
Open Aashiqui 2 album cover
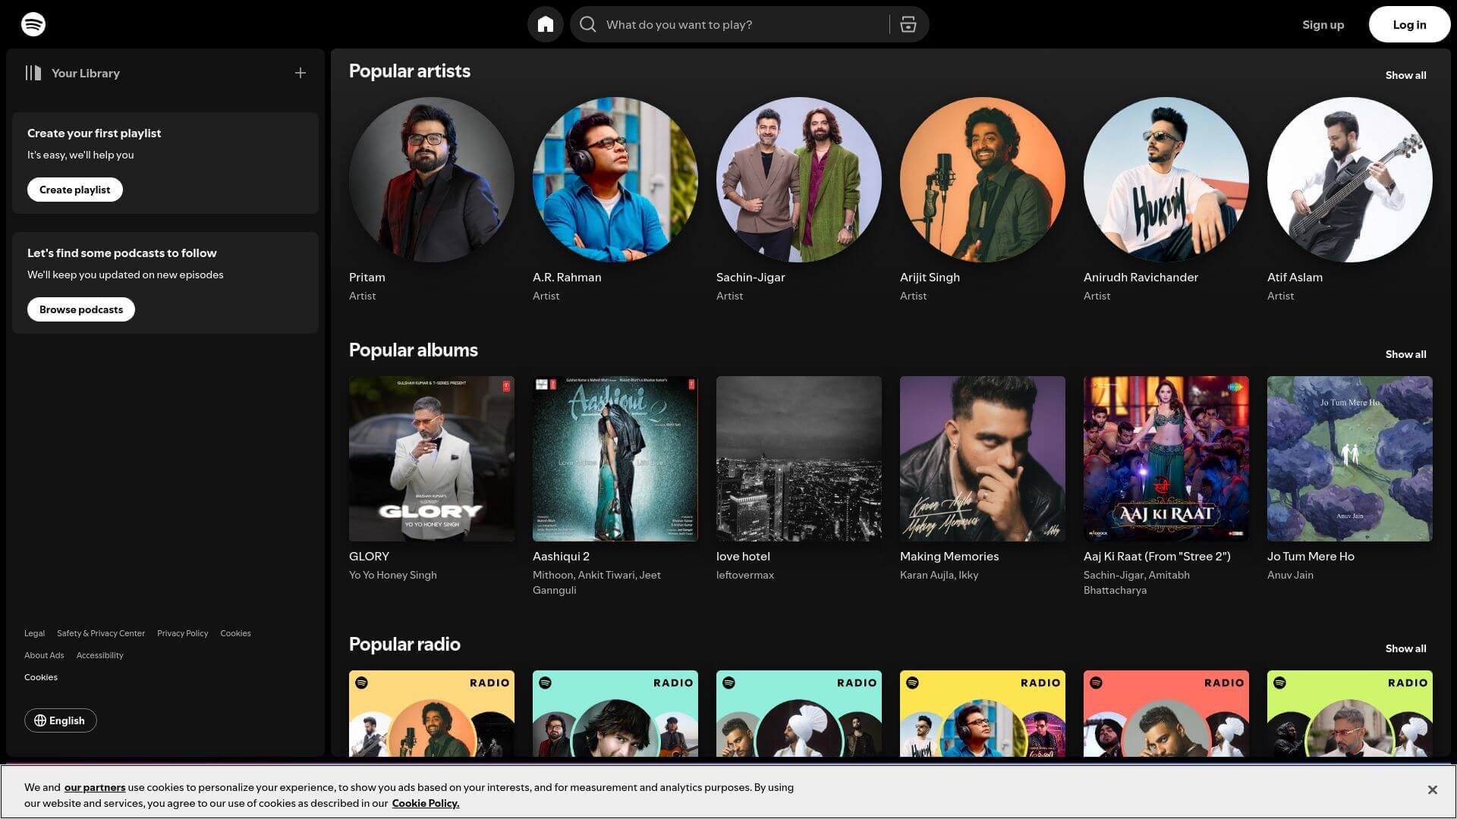click(615, 459)
